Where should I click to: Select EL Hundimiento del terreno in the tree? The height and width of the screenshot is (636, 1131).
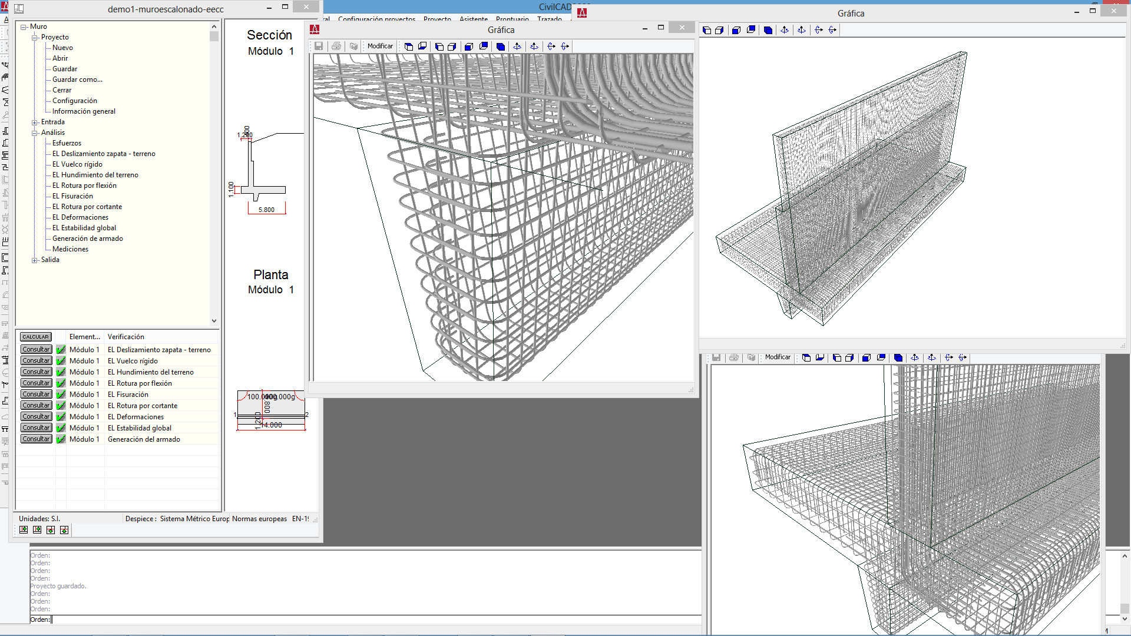coord(95,175)
